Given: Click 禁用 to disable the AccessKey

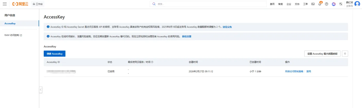Looking at the screenshot, I should click(x=308, y=71).
